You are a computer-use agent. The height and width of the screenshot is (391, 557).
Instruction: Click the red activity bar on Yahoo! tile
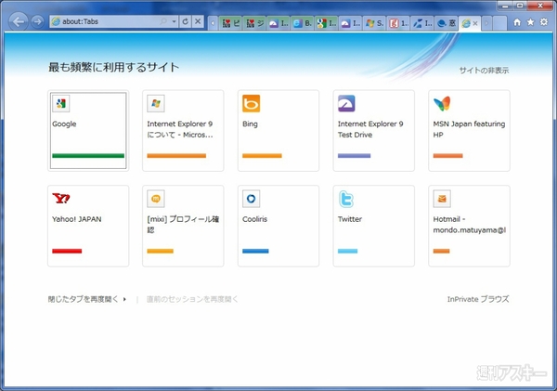point(67,251)
